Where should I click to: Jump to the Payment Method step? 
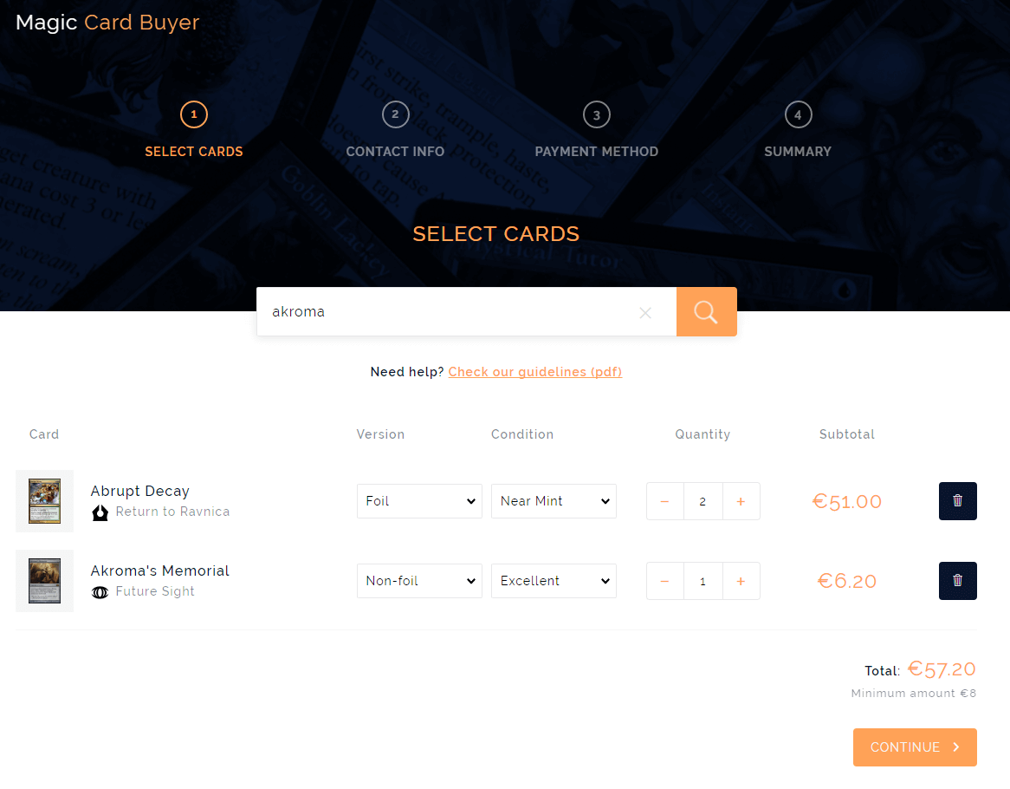(597, 129)
